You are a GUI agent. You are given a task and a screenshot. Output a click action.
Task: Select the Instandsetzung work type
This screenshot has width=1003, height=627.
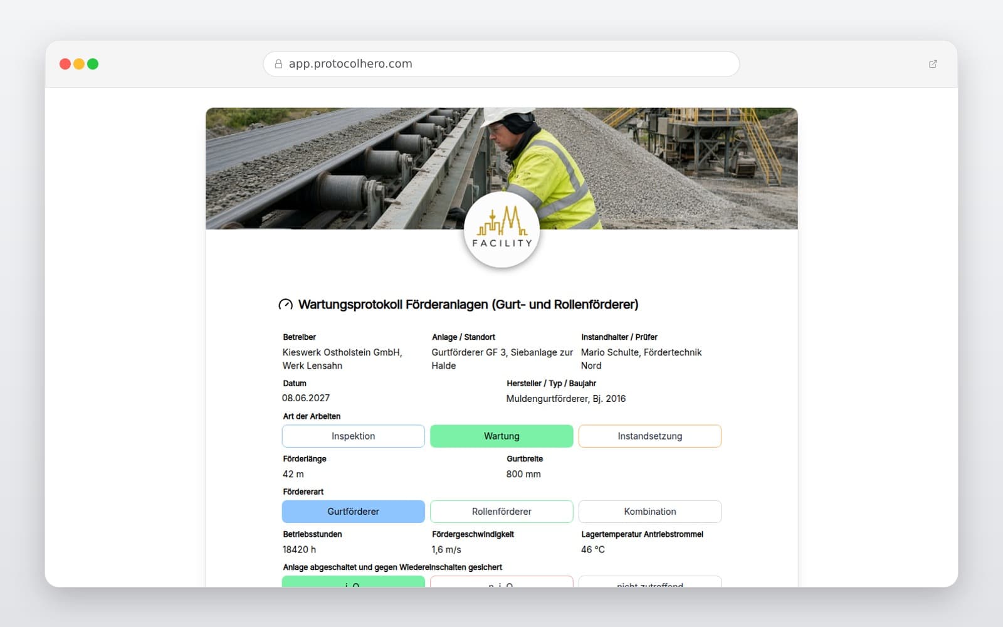pyautogui.click(x=650, y=436)
